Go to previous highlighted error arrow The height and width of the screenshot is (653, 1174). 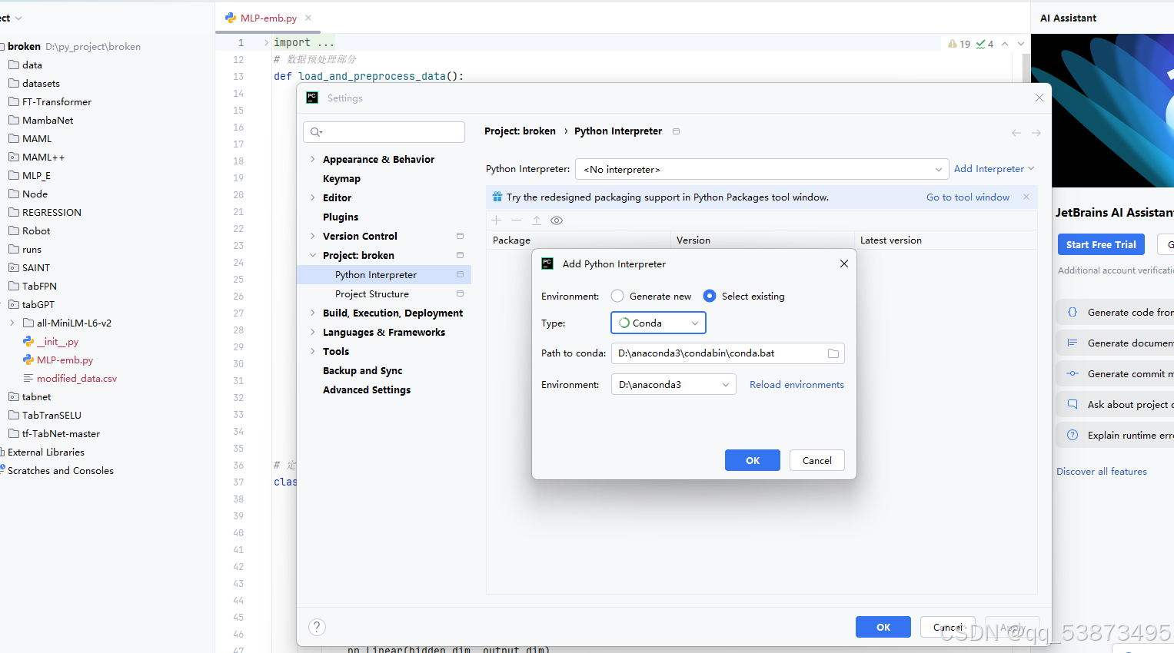pos(1005,44)
